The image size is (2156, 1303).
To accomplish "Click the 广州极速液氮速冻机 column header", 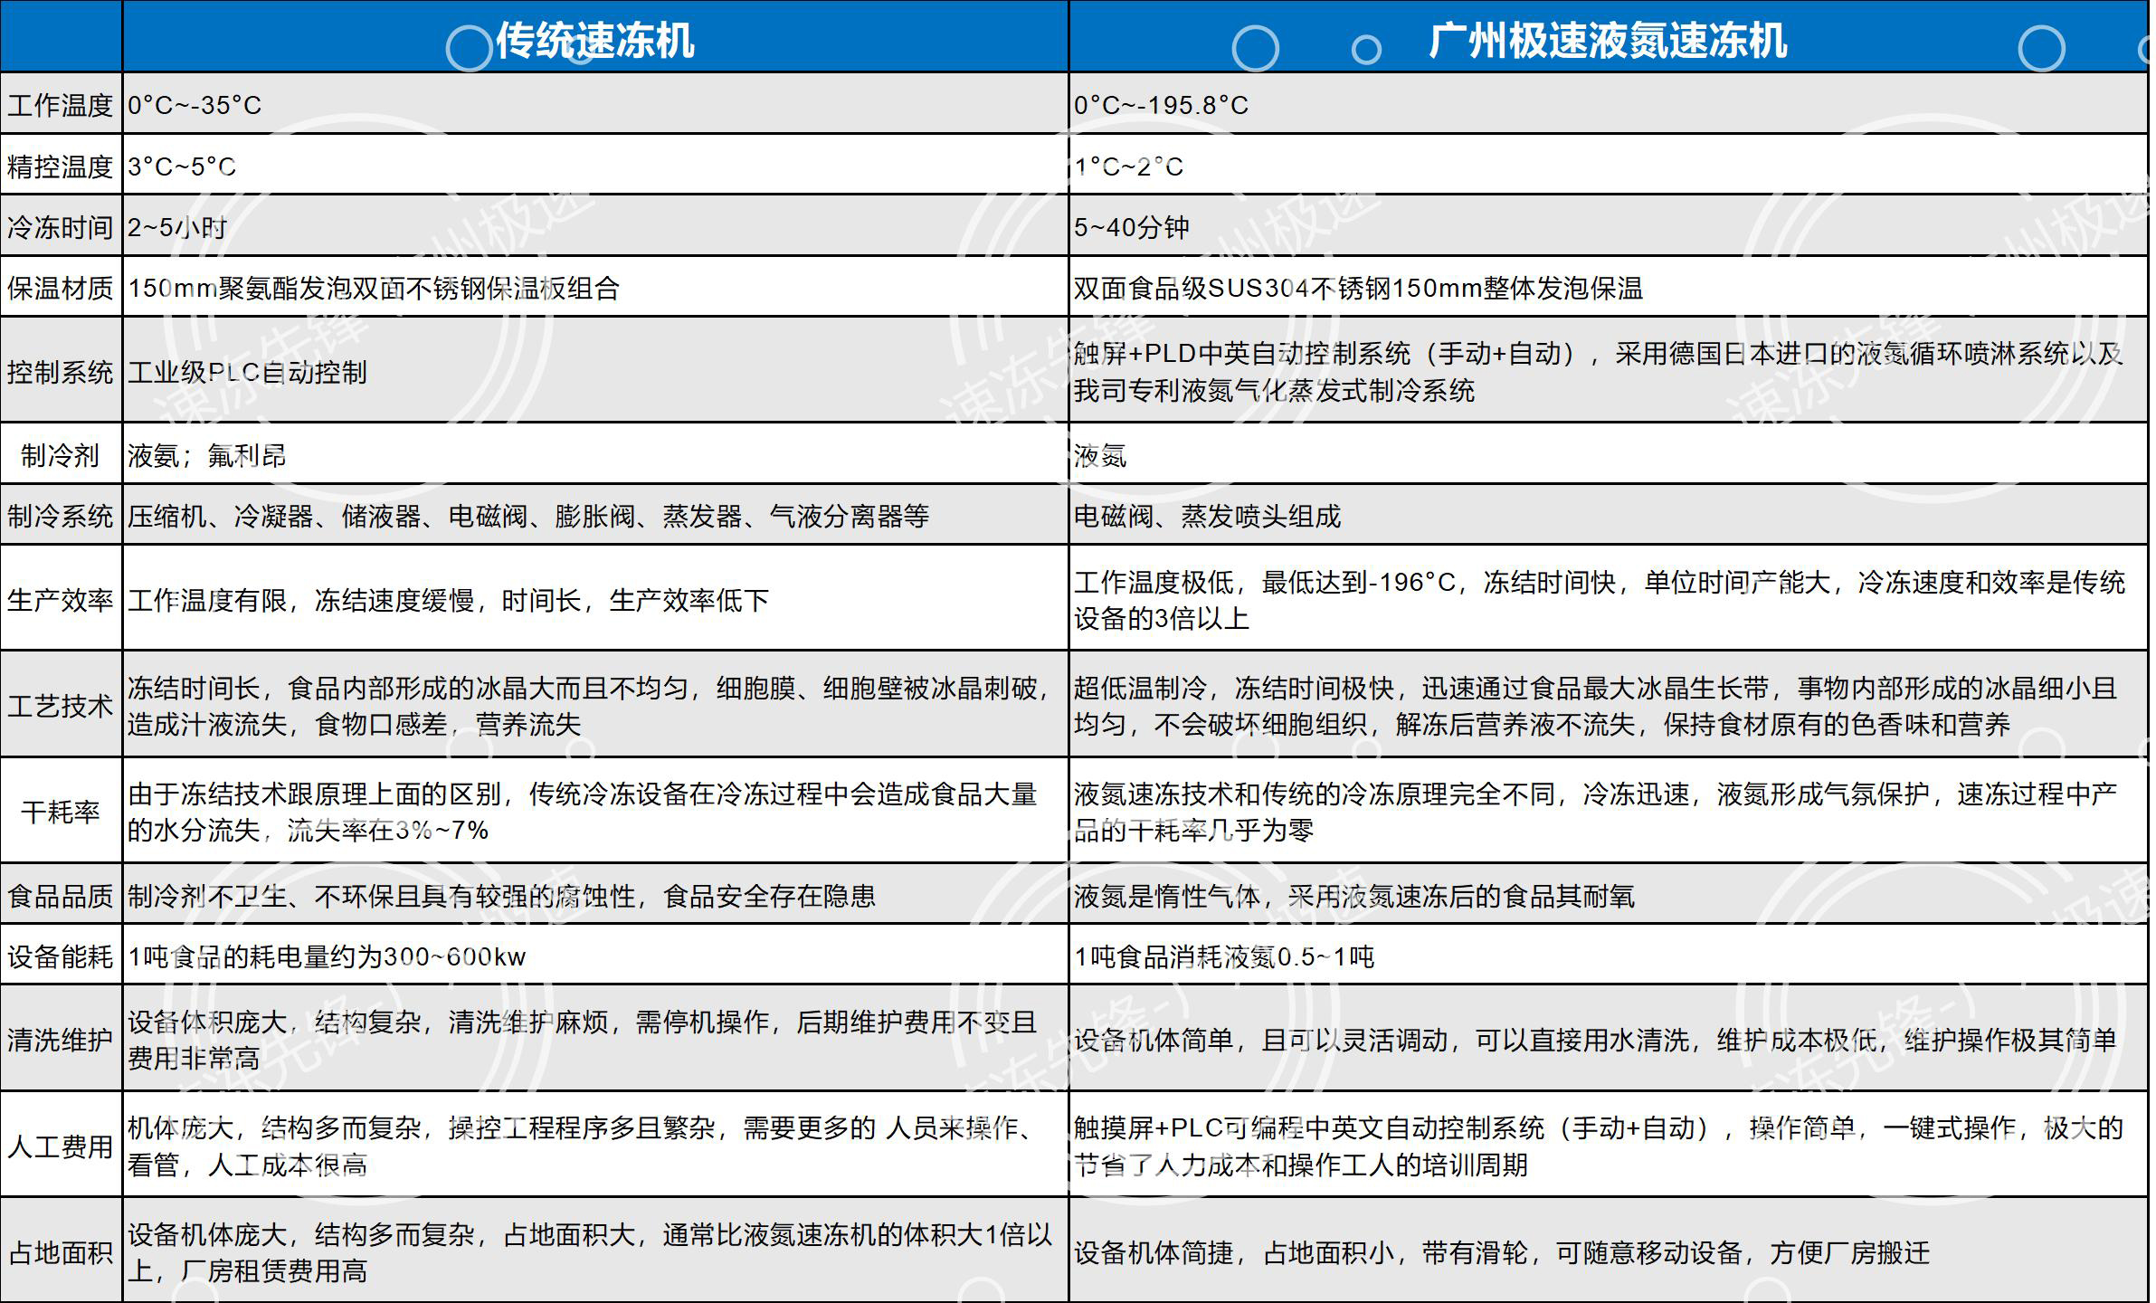I will coord(1608,36).
